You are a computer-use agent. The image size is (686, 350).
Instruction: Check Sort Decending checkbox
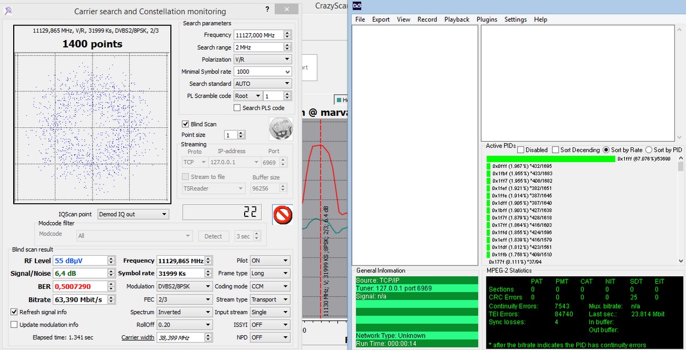pyautogui.click(x=556, y=150)
